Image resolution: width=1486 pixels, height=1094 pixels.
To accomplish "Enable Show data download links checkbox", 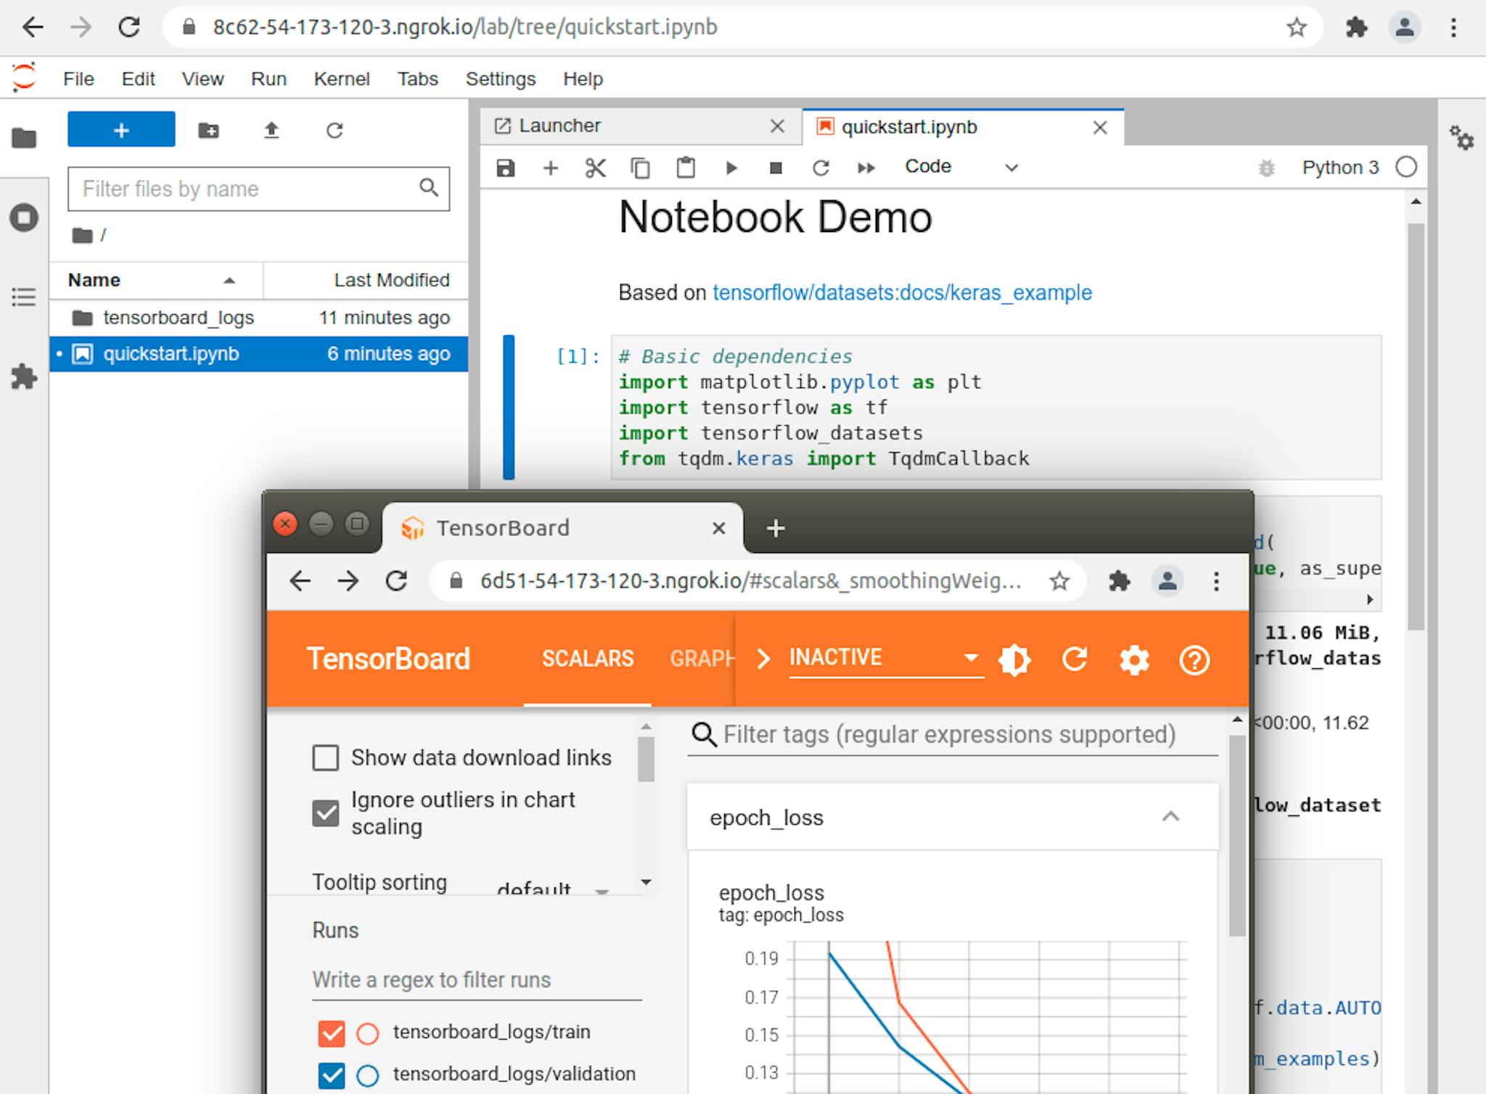I will 325,757.
